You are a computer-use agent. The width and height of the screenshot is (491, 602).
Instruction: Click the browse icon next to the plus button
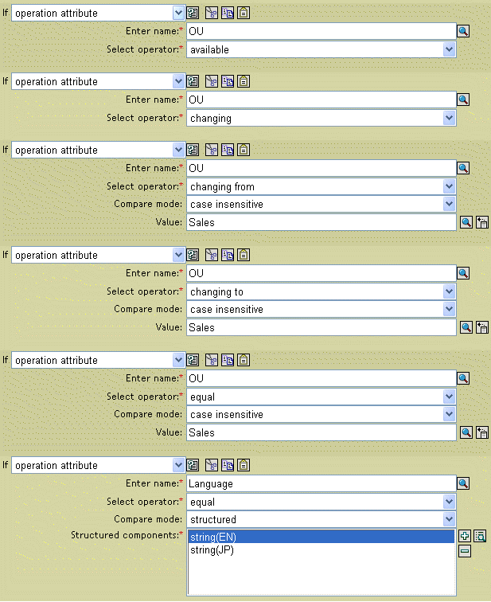[x=480, y=537]
